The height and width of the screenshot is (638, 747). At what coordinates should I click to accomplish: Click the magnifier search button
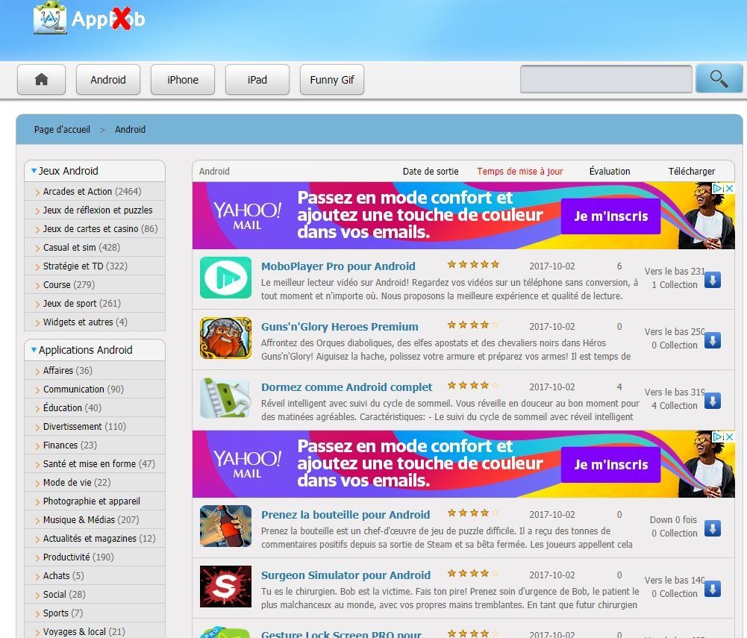719,78
